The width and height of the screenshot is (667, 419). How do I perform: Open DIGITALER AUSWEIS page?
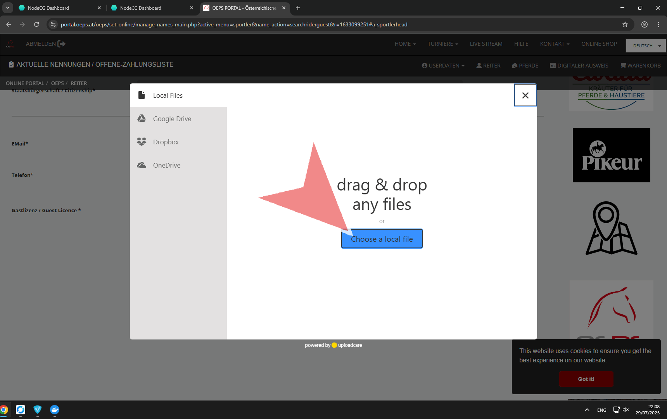pos(579,66)
